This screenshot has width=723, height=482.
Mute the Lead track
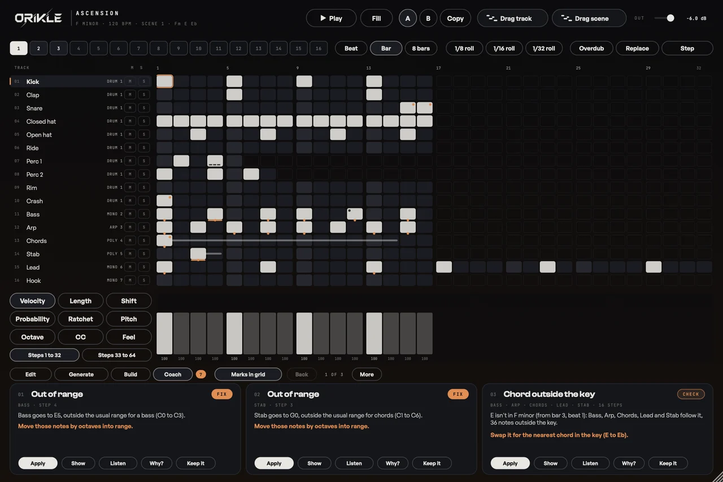point(130,267)
